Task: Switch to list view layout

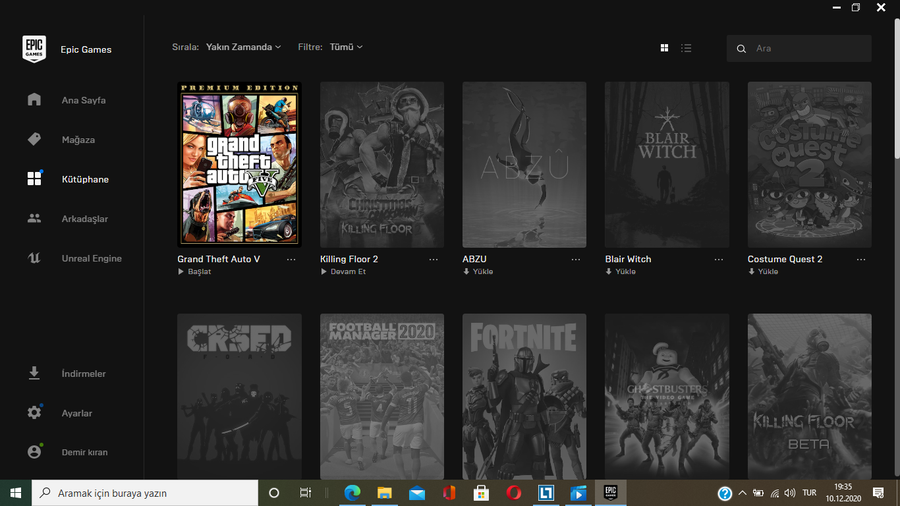Action: pyautogui.click(x=686, y=48)
